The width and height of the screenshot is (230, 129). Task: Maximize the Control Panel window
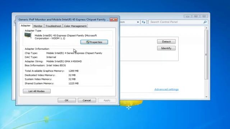[x=195, y=16]
